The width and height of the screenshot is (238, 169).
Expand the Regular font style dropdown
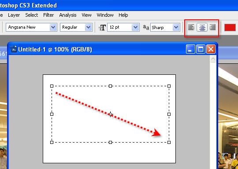point(76,27)
